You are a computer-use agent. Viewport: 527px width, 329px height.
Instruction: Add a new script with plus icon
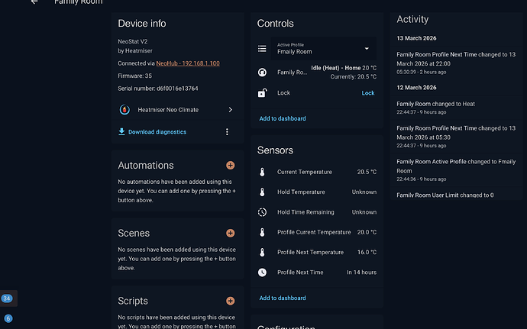tap(230, 301)
